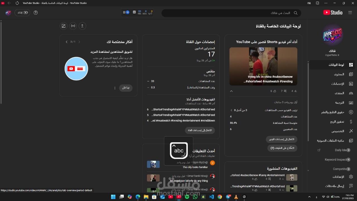
Task: Open top video row with 5 views
Action: [181, 115]
